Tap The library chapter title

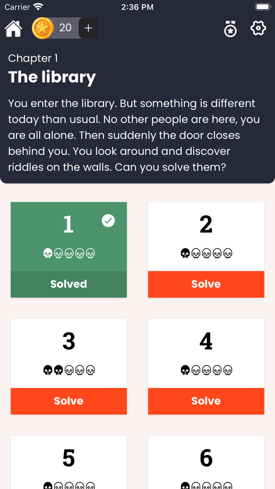[52, 77]
